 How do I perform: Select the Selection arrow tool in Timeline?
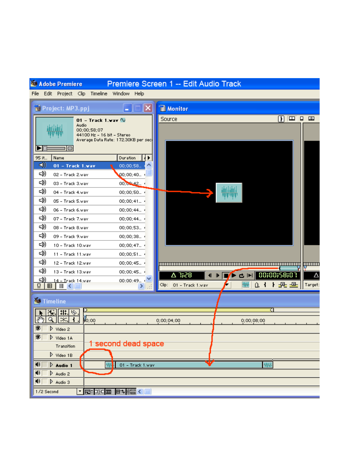coord(40,313)
